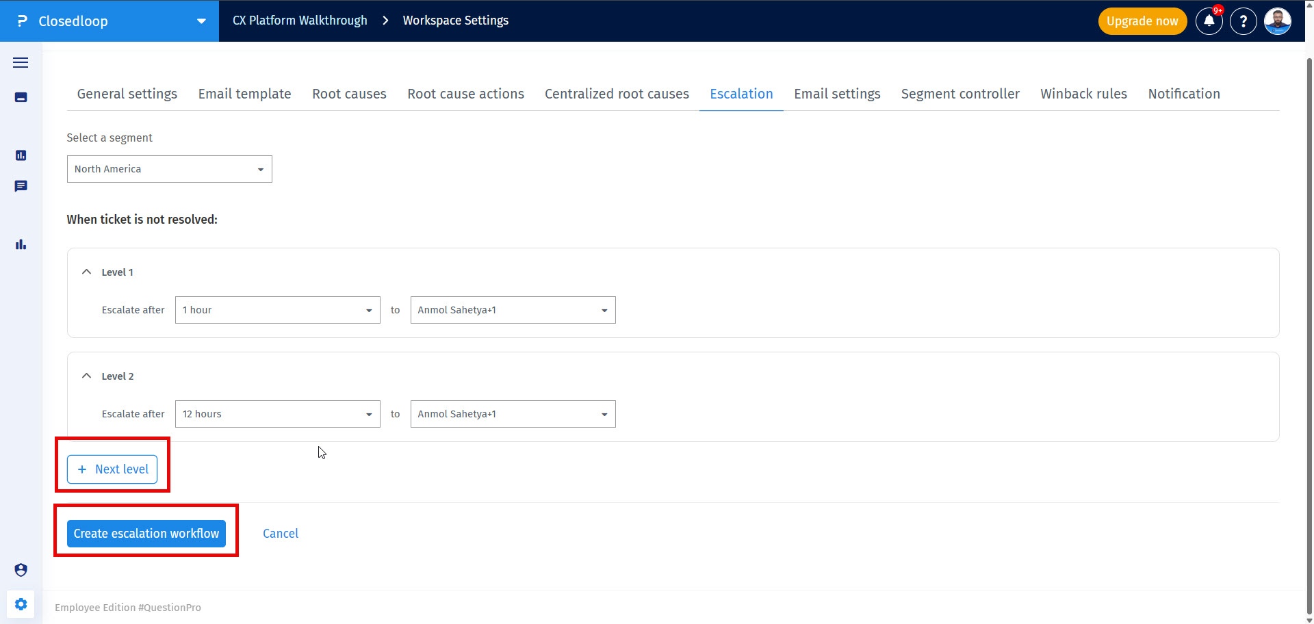The height and width of the screenshot is (624, 1314).
Task: Open the Level 1 '1 hour' dropdown
Action: tap(277, 310)
